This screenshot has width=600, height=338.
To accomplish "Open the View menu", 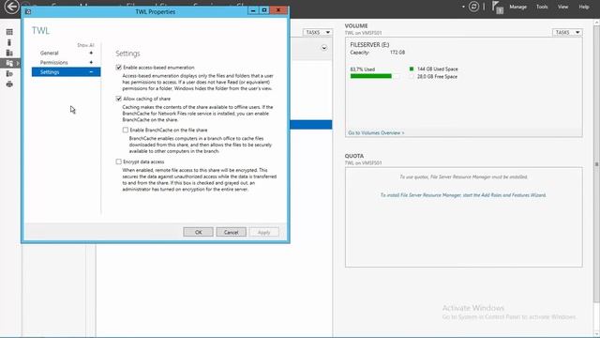I will point(562,7).
